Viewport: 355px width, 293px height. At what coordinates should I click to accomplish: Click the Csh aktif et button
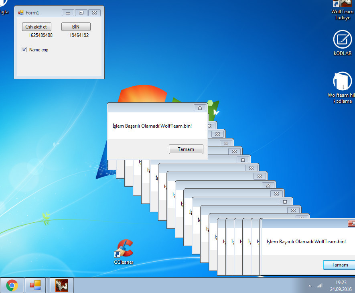click(37, 27)
